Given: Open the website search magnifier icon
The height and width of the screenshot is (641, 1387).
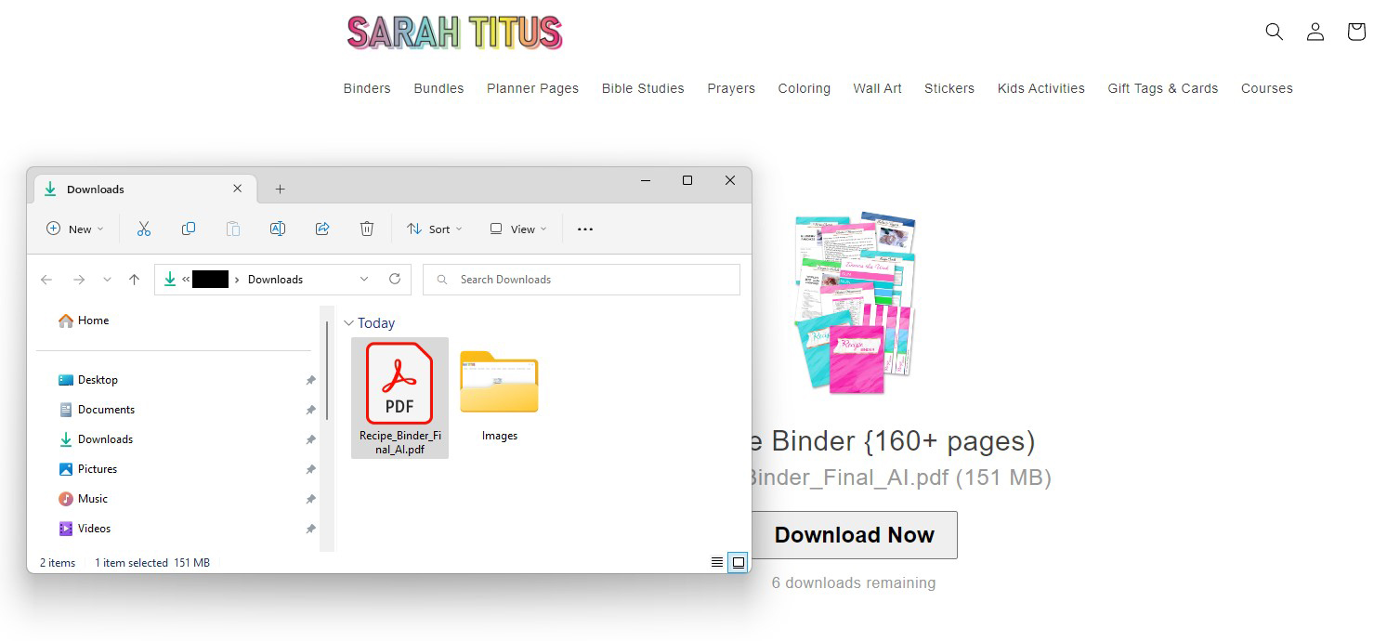Looking at the screenshot, I should tap(1274, 32).
